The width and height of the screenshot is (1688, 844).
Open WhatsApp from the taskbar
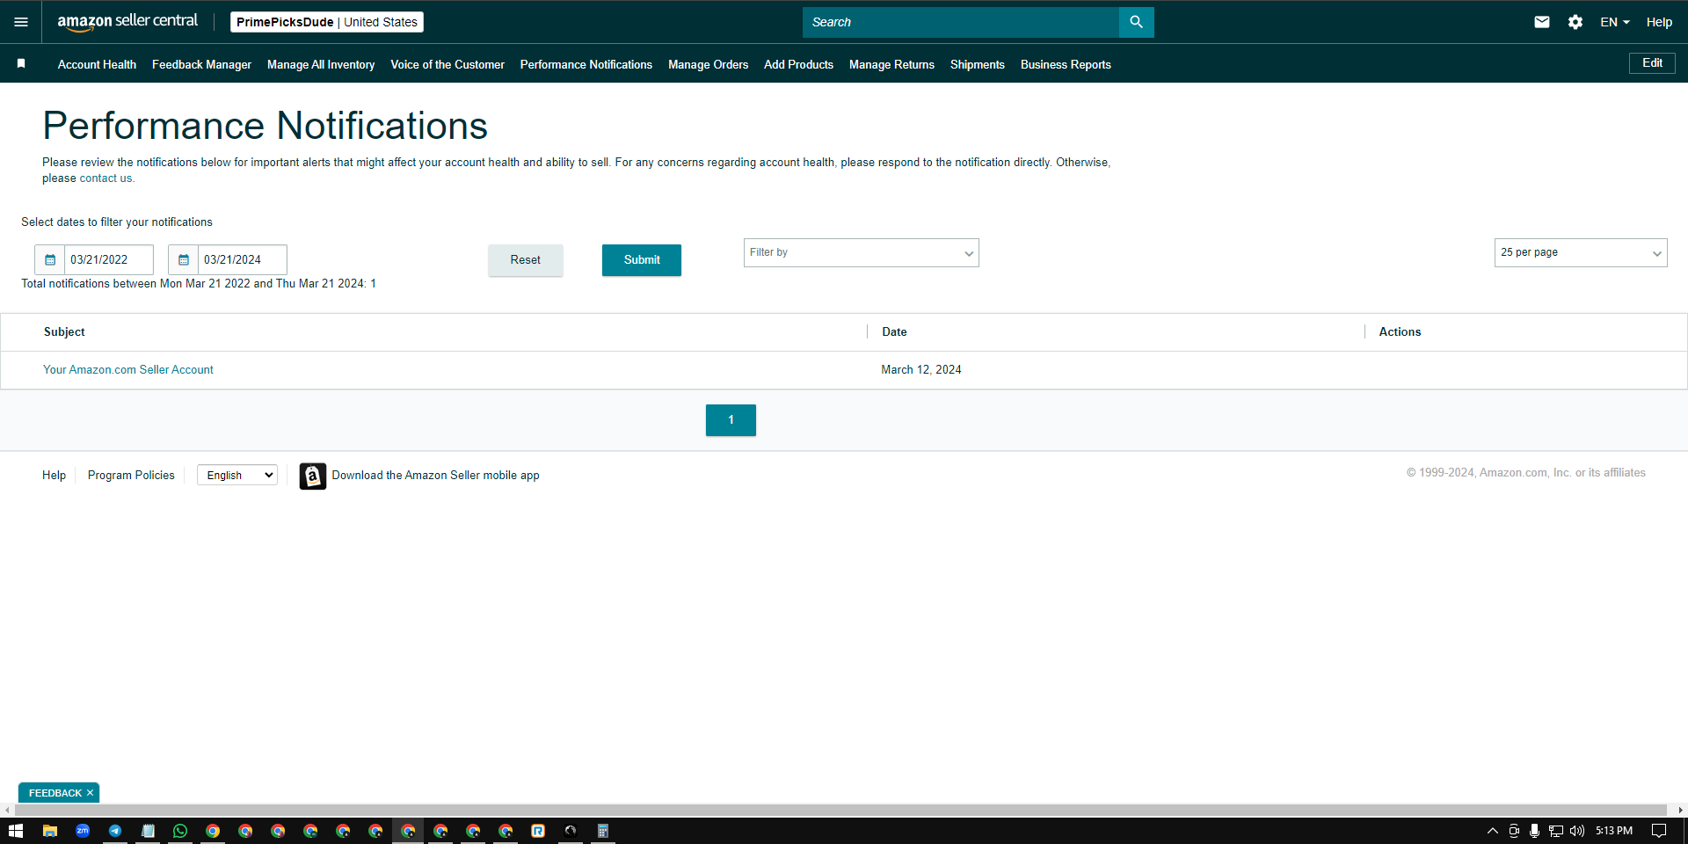[180, 831]
